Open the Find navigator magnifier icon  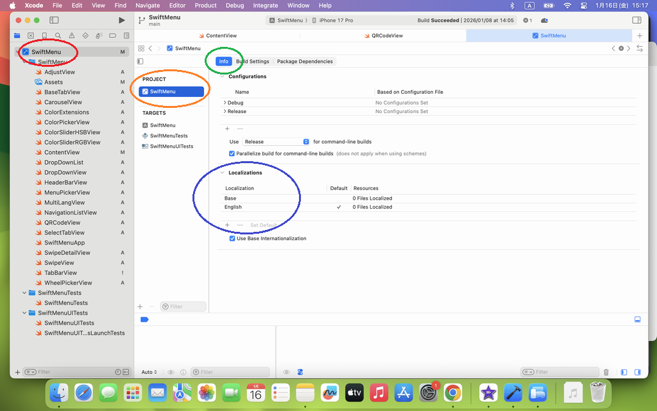58,35
